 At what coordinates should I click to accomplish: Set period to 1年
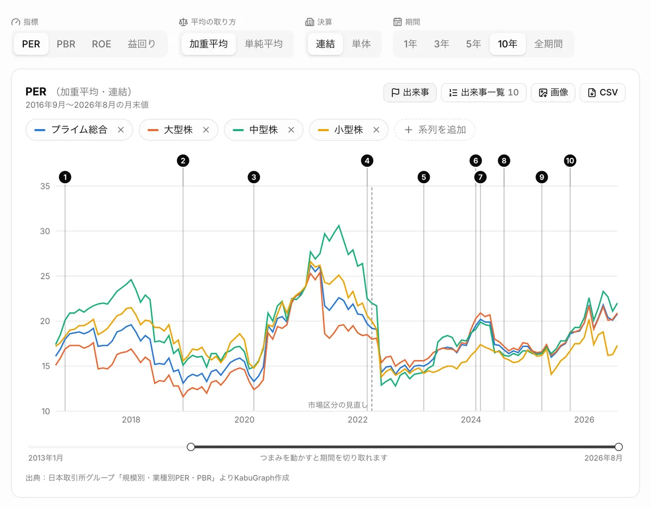[410, 44]
